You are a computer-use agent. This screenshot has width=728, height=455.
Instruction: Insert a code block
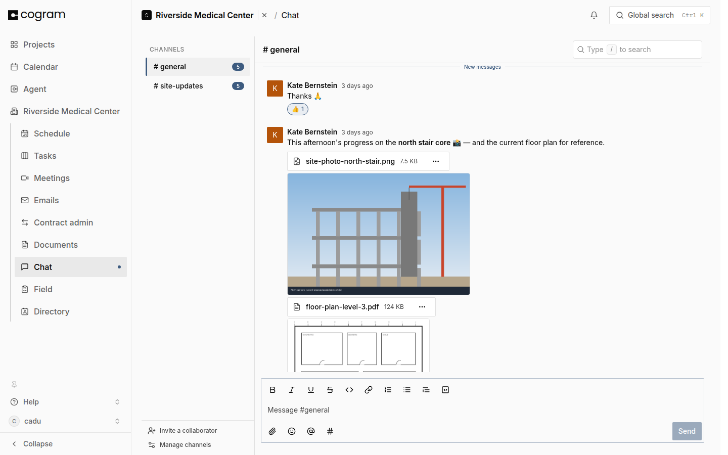(x=445, y=390)
